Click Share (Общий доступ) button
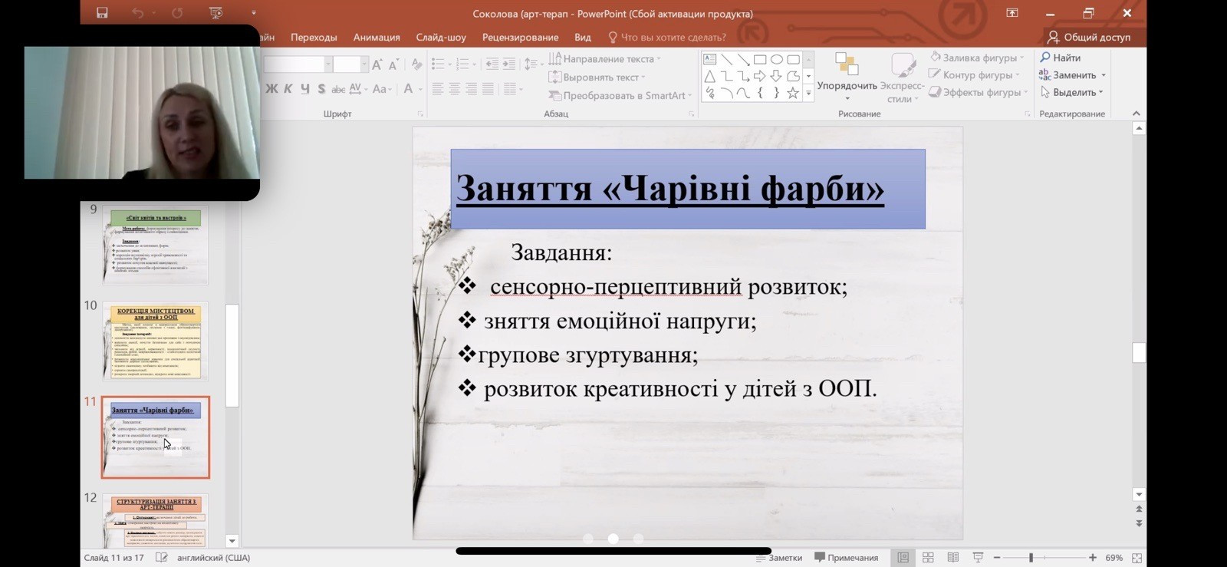This screenshot has height=567, width=1227. pyautogui.click(x=1089, y=37)
